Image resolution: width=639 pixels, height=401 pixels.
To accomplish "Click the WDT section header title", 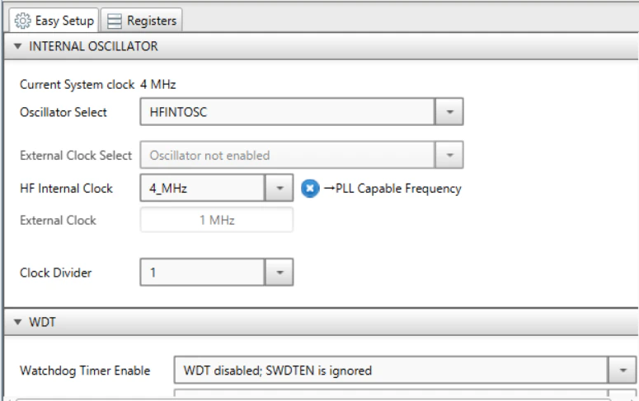I will pos(42,322).
